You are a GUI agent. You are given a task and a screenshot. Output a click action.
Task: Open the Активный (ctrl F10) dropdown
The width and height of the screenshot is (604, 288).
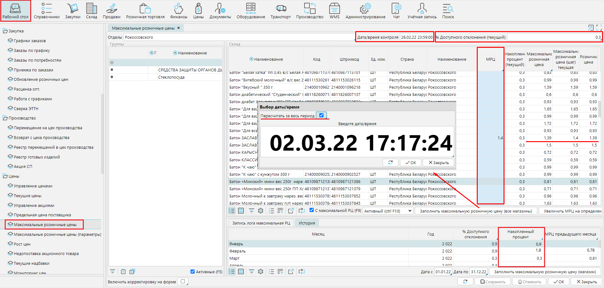(x=388, y=211)
